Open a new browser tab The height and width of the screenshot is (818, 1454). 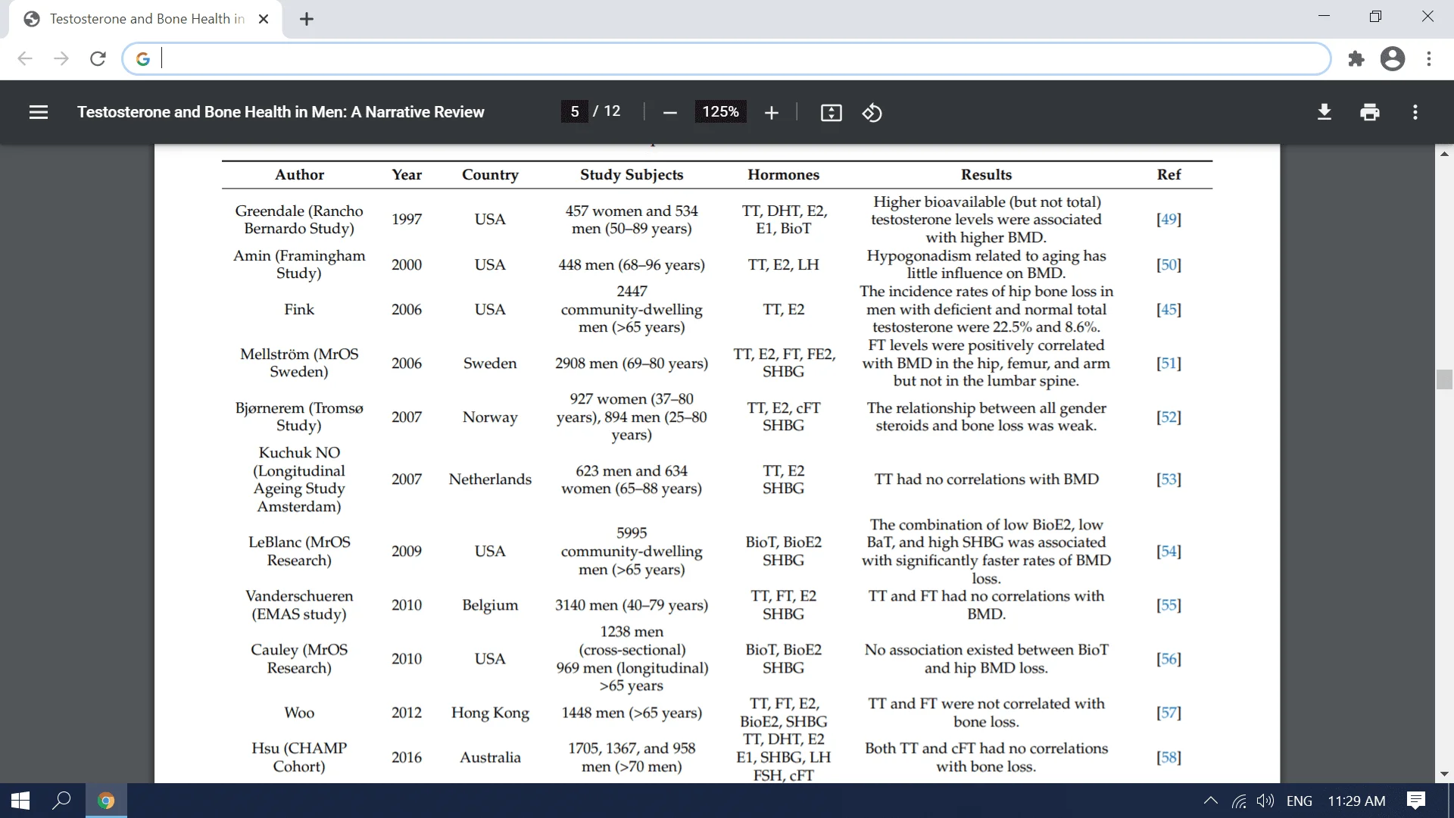click(x=307, y=19)
